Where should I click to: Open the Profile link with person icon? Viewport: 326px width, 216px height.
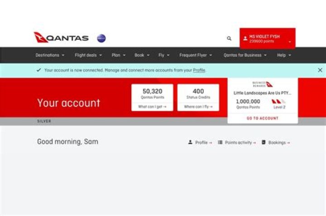pyautogui.click(x=200, y=142)
